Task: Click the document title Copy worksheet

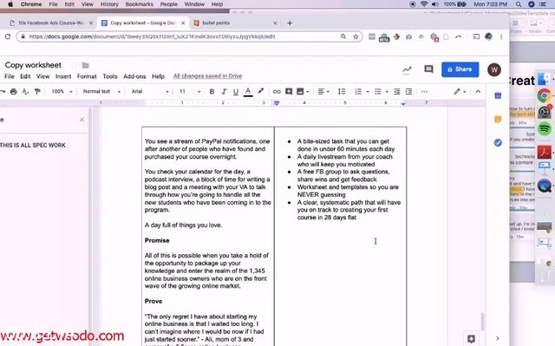Action: coord(33,65)
